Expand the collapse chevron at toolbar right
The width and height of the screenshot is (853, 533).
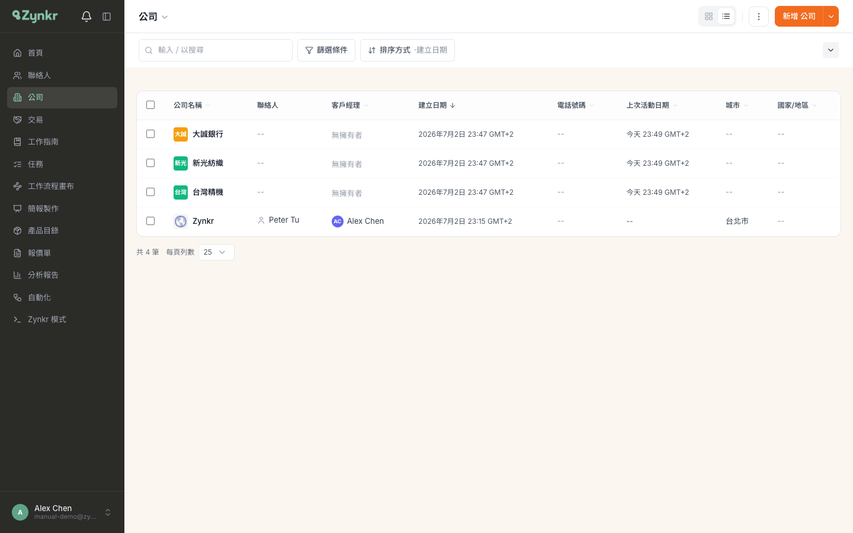coord(830,50)
